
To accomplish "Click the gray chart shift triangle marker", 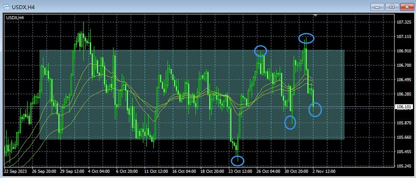I will [x=315, y=16].
